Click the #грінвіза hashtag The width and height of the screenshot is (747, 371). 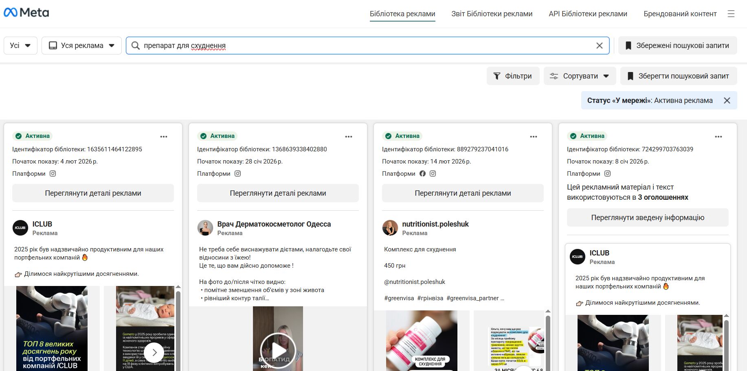(x=430, y=298)
